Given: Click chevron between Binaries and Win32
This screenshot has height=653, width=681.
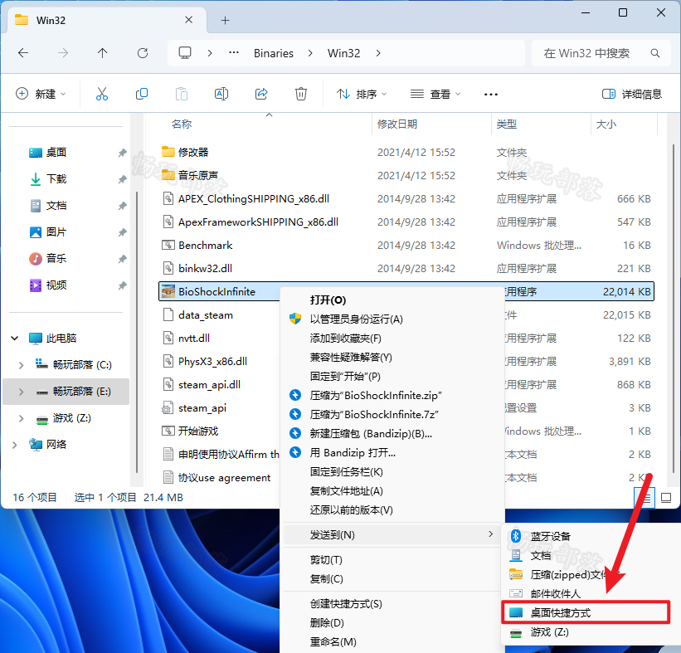Looking at the screenshot, I should tap(310, 53).
